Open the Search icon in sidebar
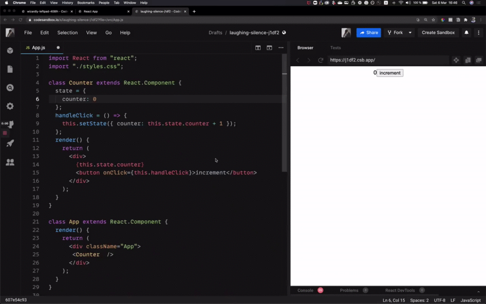The width and height of the screenshot is (486, 304). [10, 88]
